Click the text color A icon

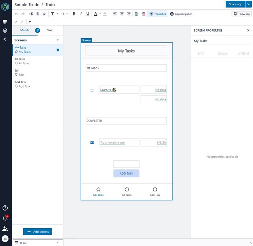pos(96,14)
